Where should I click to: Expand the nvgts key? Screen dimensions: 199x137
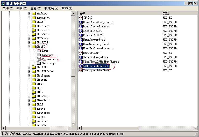(x=29, y=117)
